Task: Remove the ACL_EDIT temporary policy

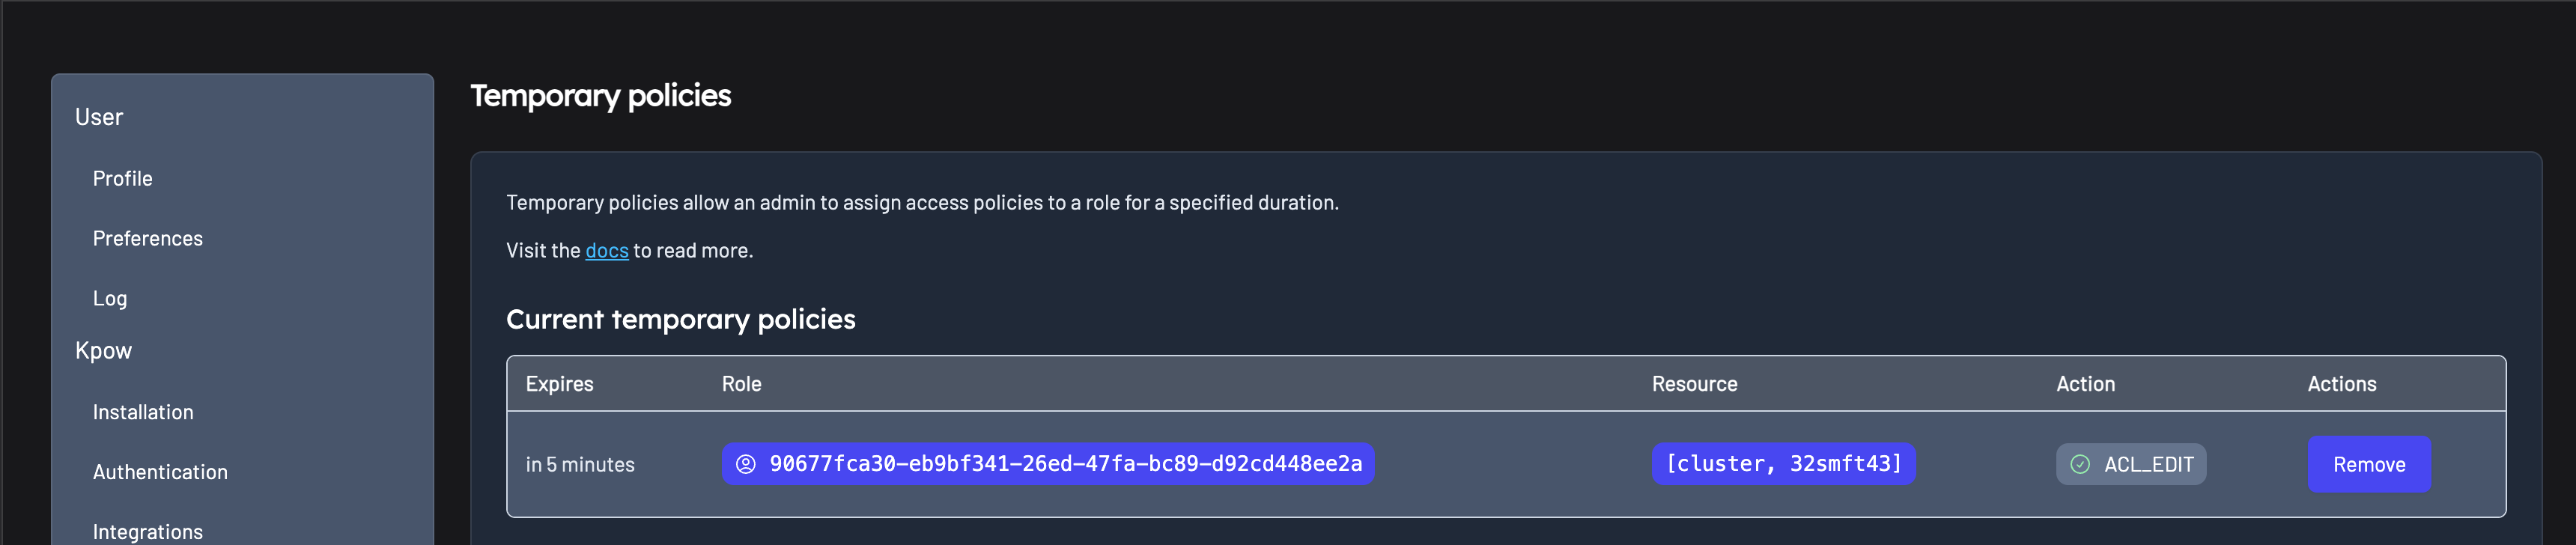Action: 2368,464
